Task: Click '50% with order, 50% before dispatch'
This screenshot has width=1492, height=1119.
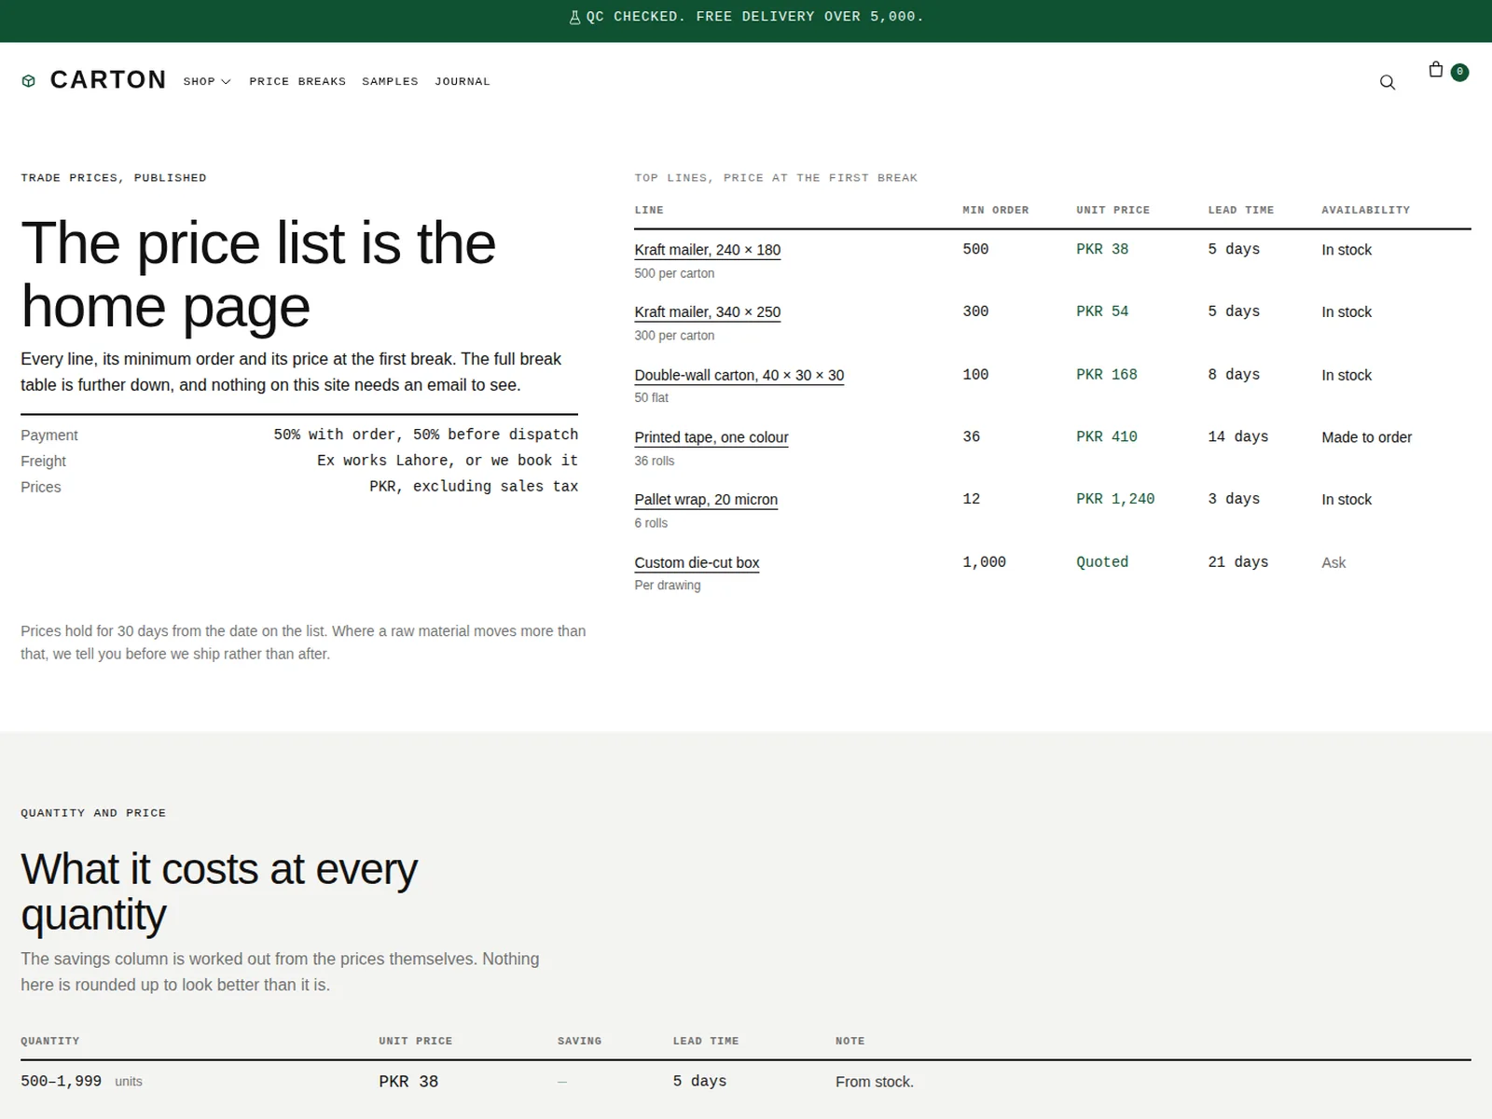Action: tap(426, 435)
